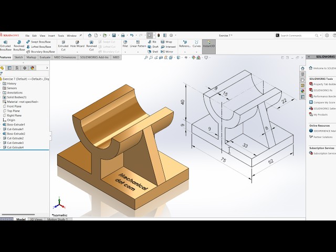The width and height of the screenshot is (336, 252).
Task: Open the Fillet dropdown arrow
Action: point(125,52)
